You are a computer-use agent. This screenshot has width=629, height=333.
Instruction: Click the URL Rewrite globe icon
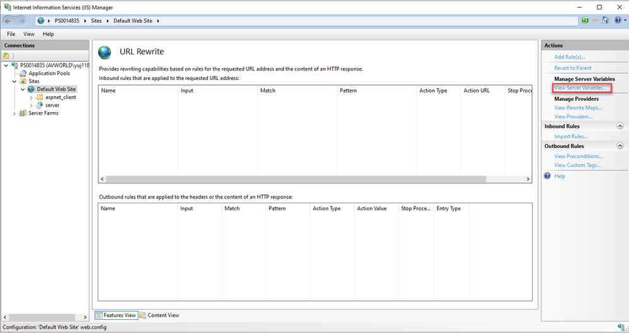[x=105, y=52]
